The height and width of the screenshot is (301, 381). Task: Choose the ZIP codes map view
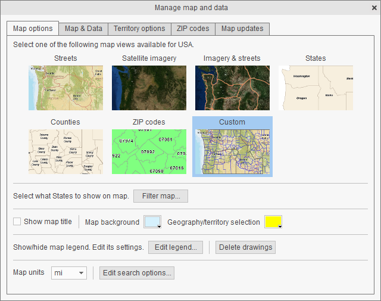(x=149, y=151)
